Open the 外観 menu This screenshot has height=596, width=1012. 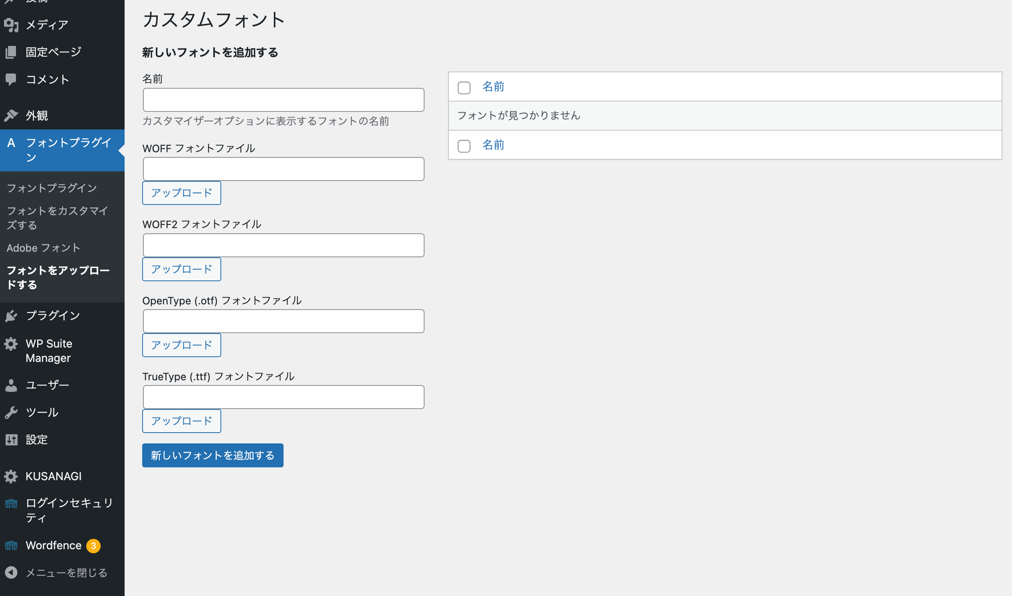pos(62,116)
